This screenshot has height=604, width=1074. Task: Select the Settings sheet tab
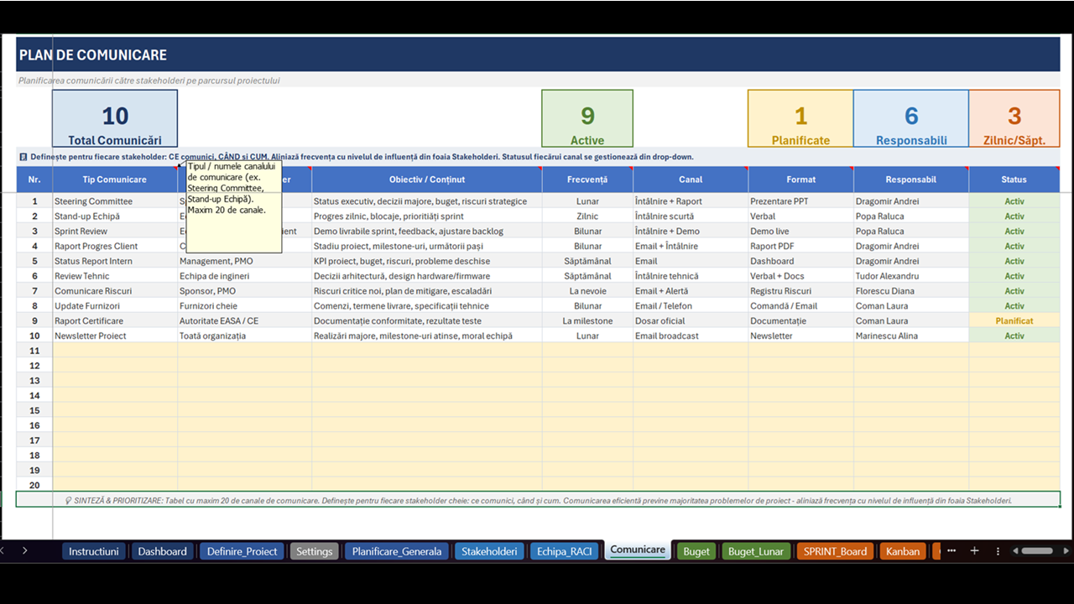tap(315, 551)
